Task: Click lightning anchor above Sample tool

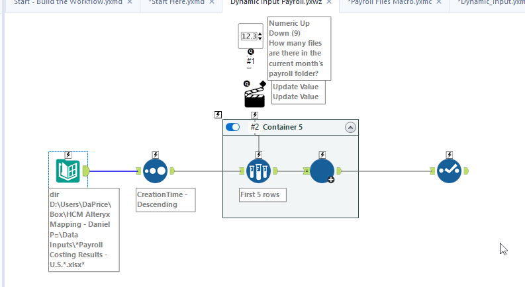Action: (258, 155)
